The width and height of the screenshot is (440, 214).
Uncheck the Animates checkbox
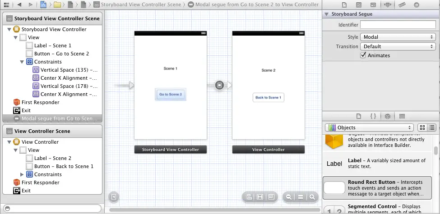pyautogui.click(x=363, y=55)
